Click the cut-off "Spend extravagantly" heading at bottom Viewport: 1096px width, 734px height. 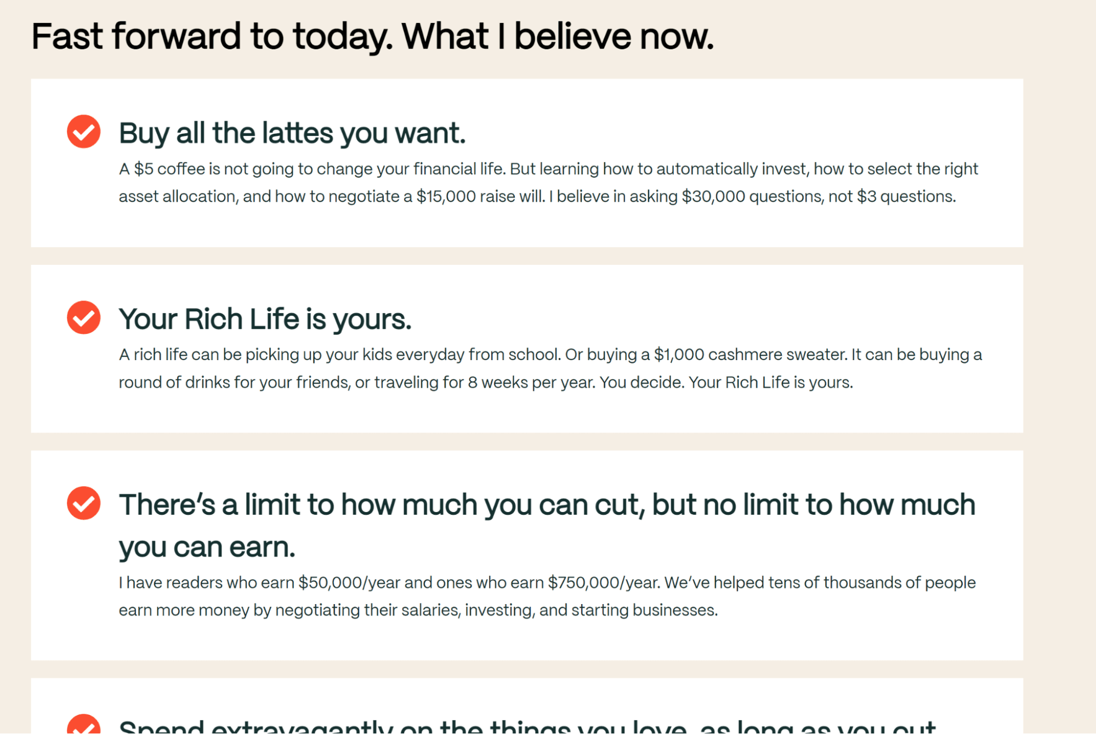526,727
